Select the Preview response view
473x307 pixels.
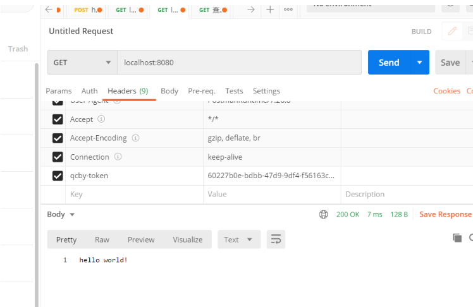(x=141, y=239)
